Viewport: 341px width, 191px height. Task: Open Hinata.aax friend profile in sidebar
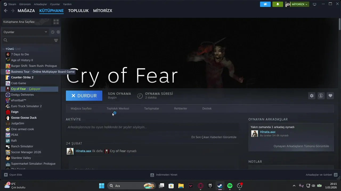pyautogui.click(x=268, y=132)
